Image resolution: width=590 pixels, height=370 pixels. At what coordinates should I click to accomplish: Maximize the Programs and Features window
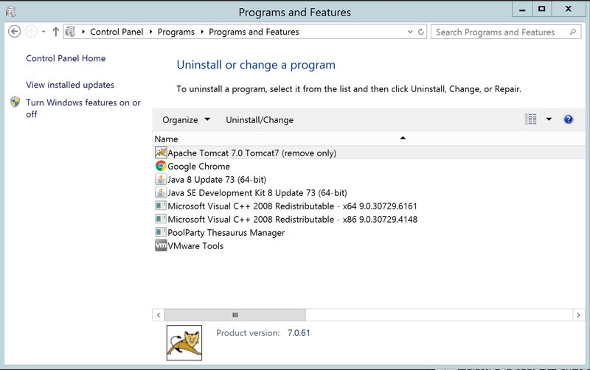(x=541, y=10)
